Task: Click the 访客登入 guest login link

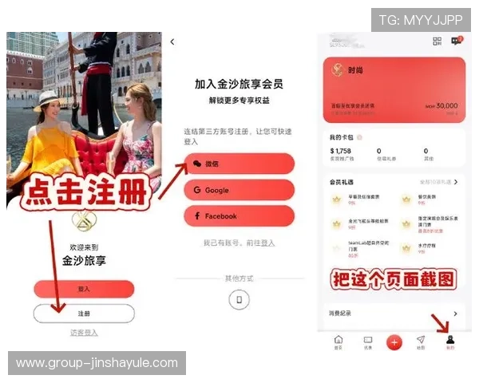Action: click(84, 333)
